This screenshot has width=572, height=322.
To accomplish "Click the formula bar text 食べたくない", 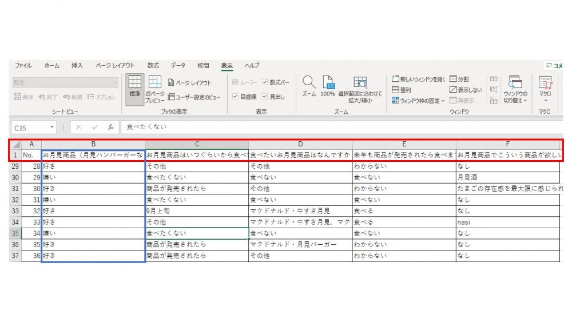I will click(x=146, y=127).
